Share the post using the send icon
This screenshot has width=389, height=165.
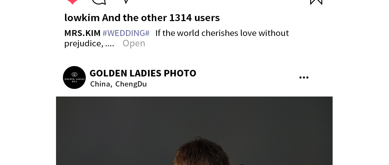(x=126, y=1)
